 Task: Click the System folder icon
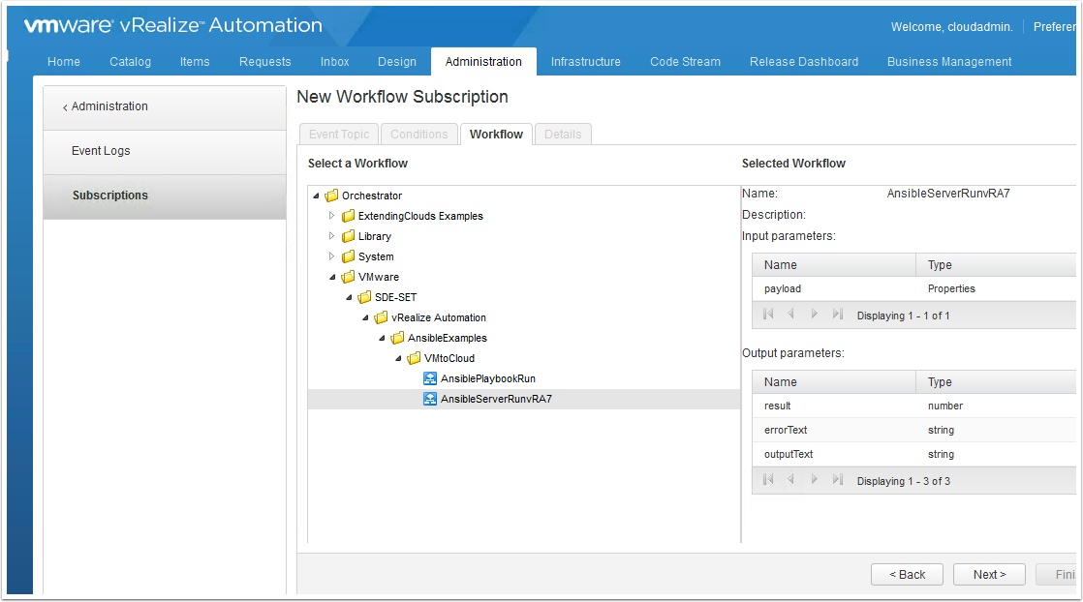pyautogui.click(x=348, y=256)
